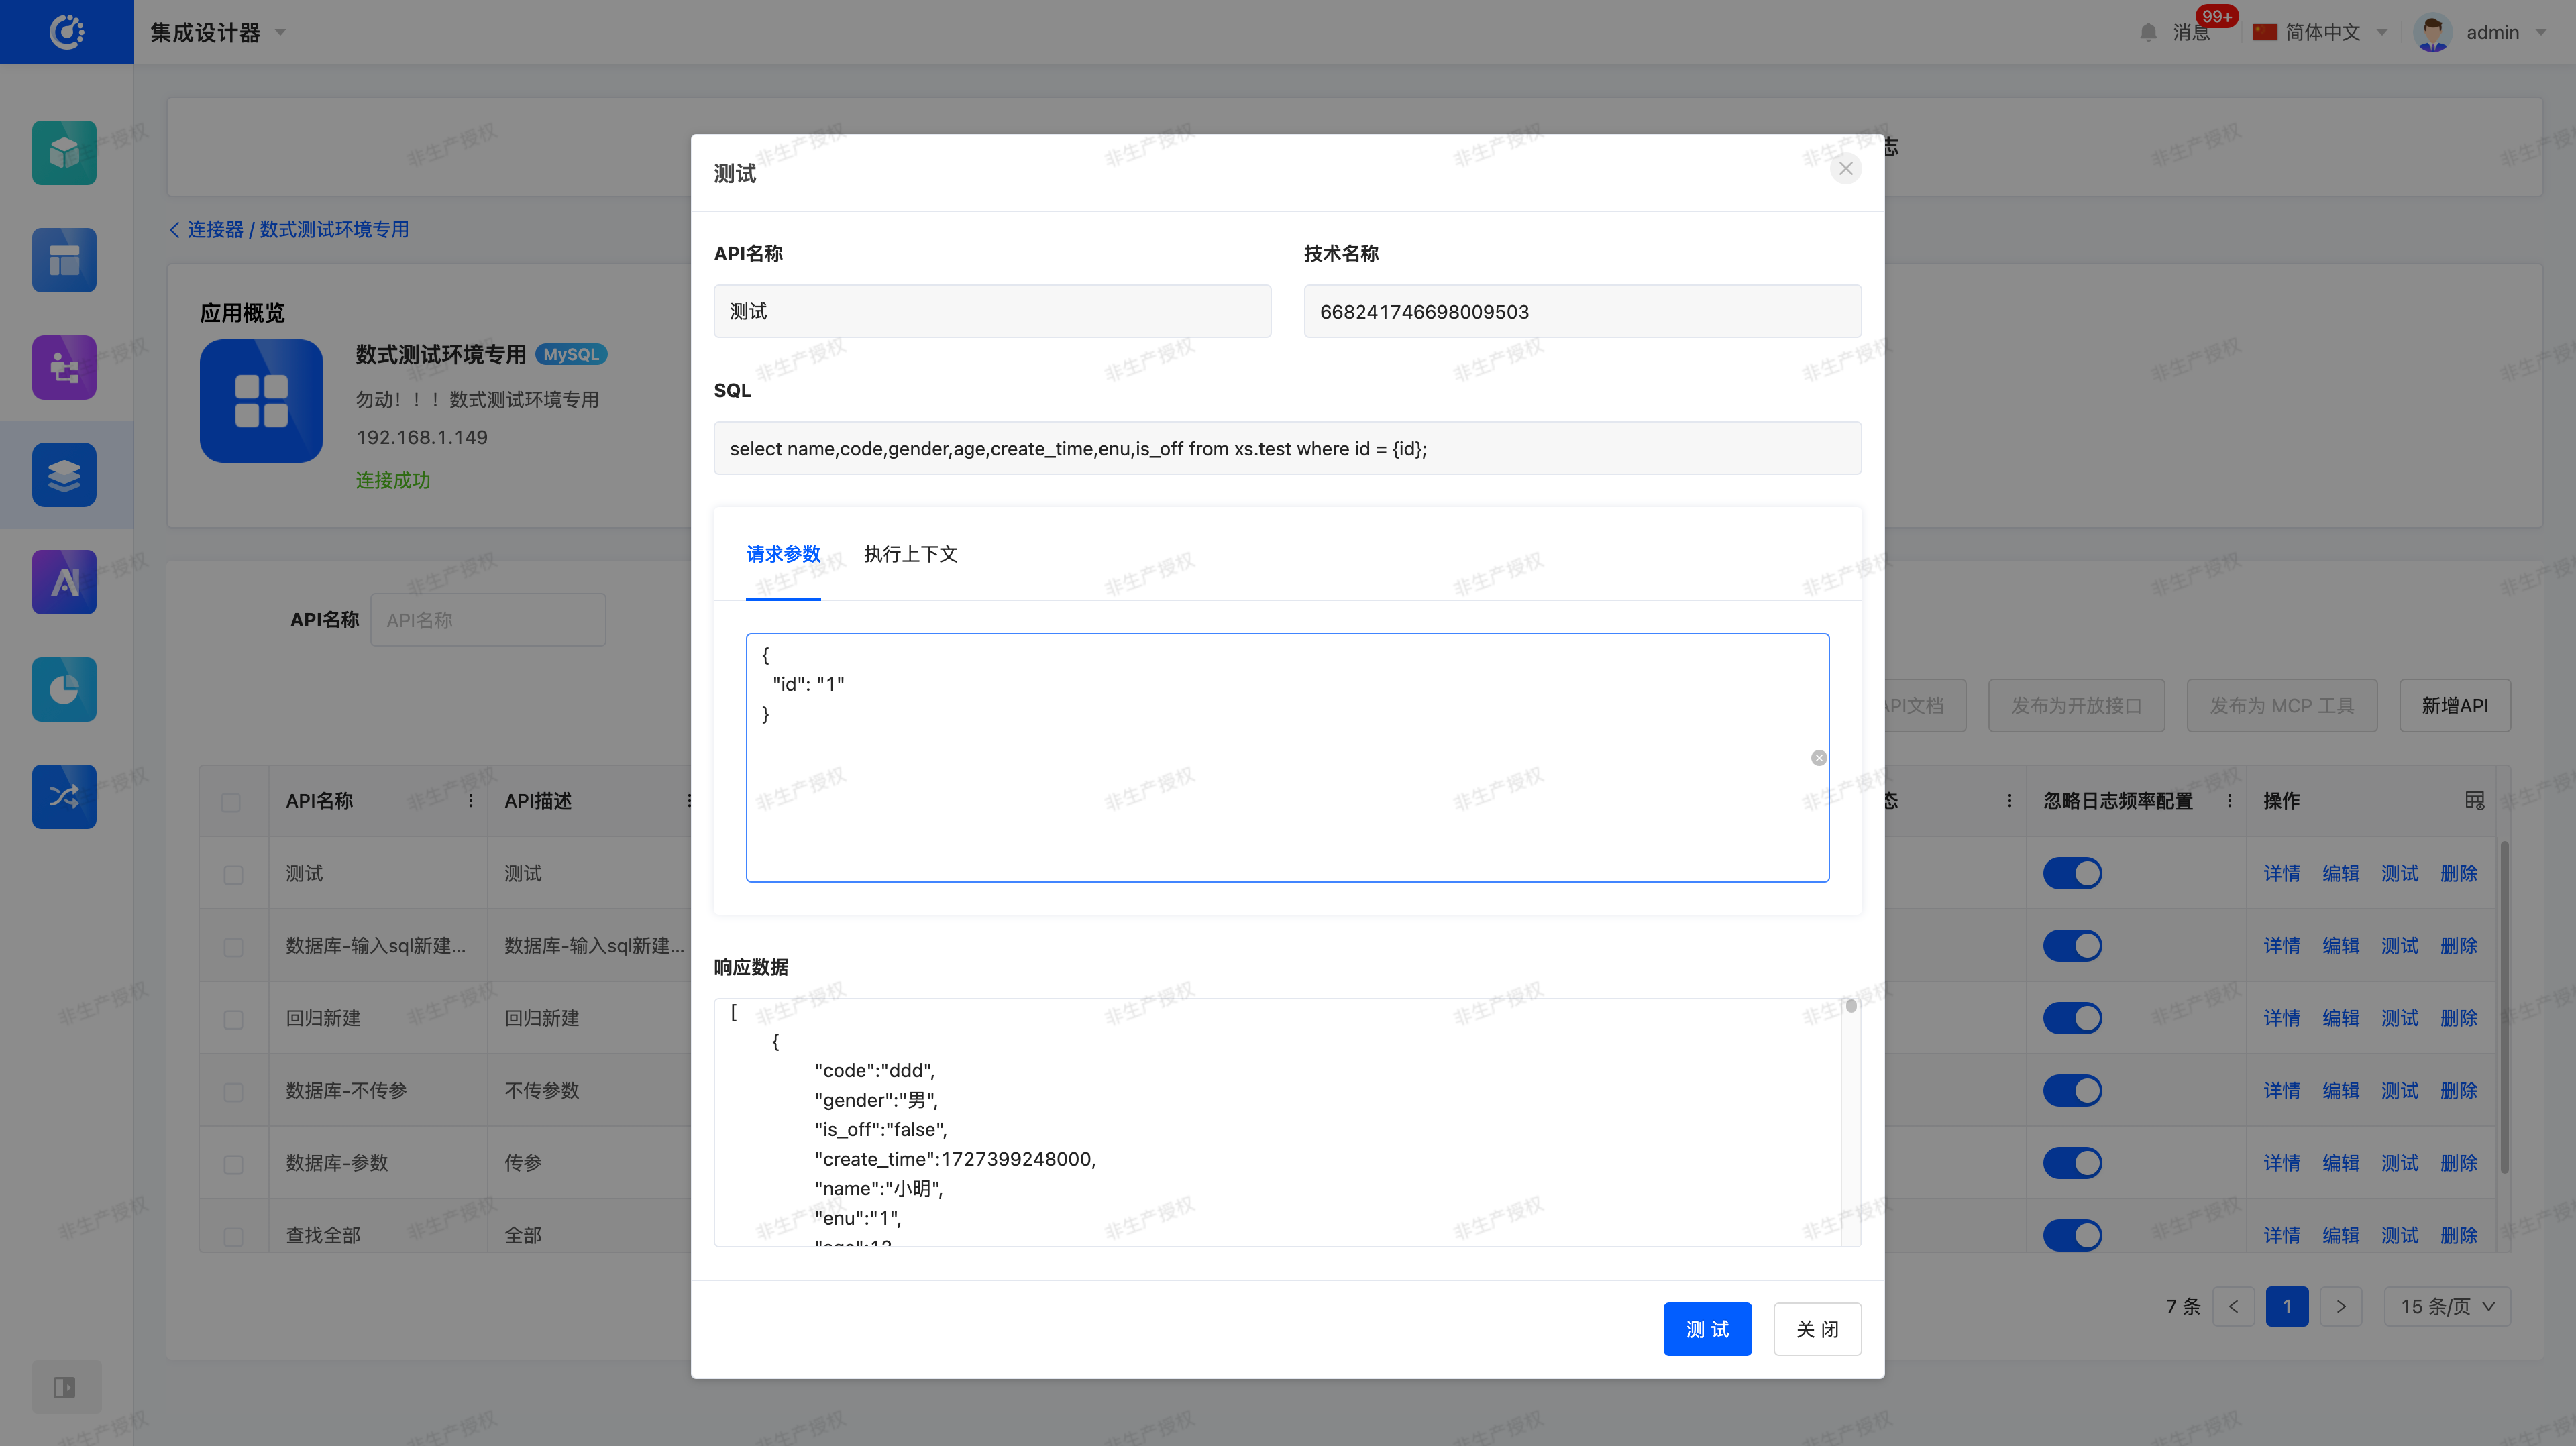The height and width of the screenshot is (1446, 2576).
Task: Open the 简体中文 language dropdown
Action: point(2320,33)
